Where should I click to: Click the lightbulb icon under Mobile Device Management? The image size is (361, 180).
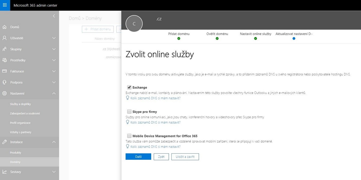(x=127, y=146)
